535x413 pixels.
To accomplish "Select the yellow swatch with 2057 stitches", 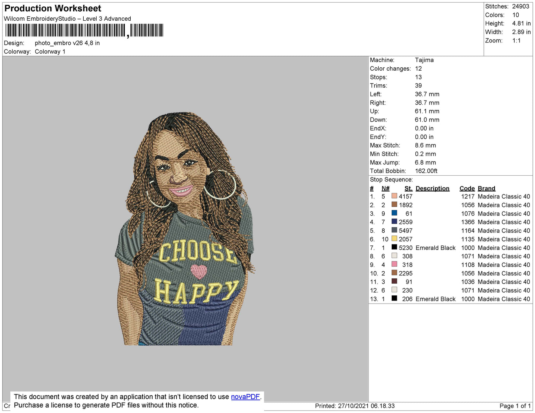I will [394, 238].
